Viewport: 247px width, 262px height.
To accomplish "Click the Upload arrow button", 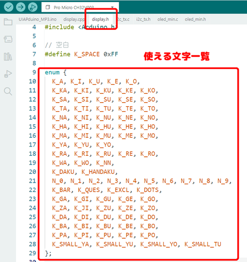I will click(x=21, y=7).
